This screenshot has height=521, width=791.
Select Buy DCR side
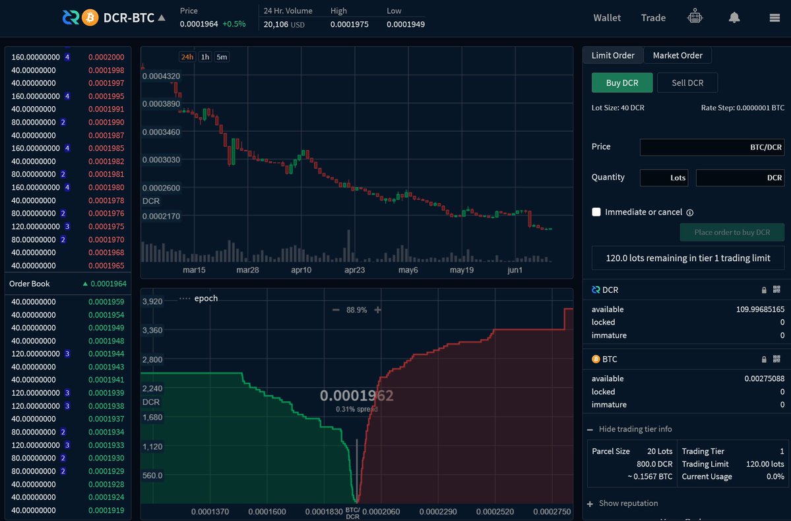pos(622,82)
